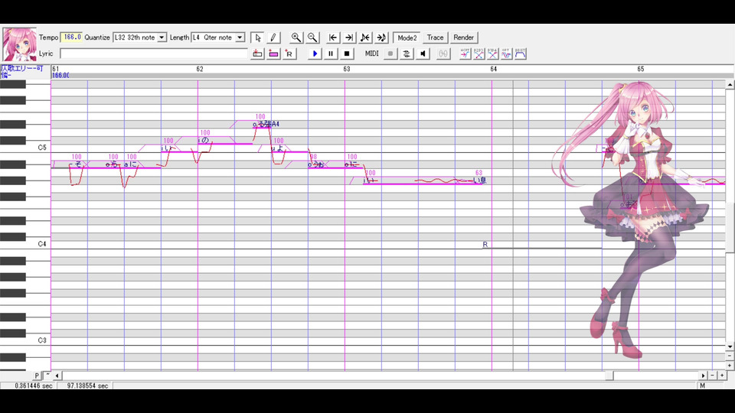Click the Trace button
735x413 pixels.
[435, 37]
